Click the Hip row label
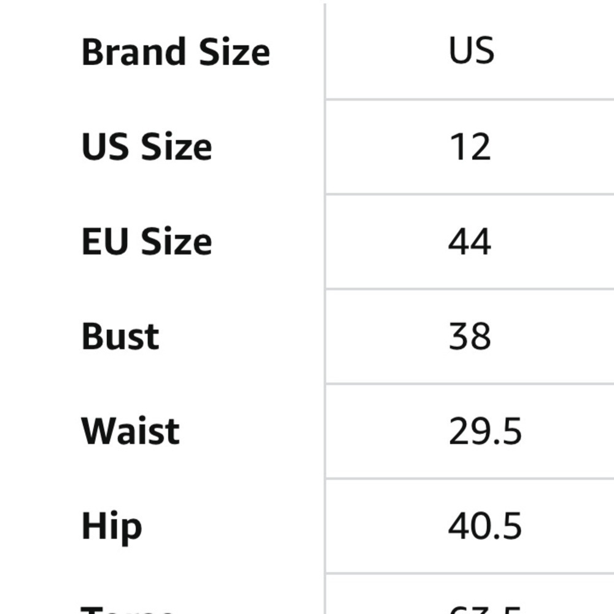This screenshot has height=614, width=614. (111, 527)
